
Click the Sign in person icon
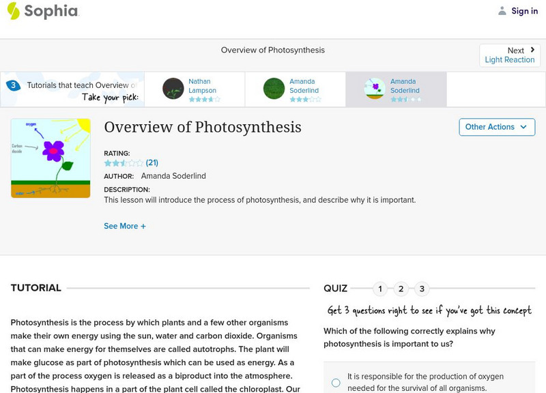[503, 10]
